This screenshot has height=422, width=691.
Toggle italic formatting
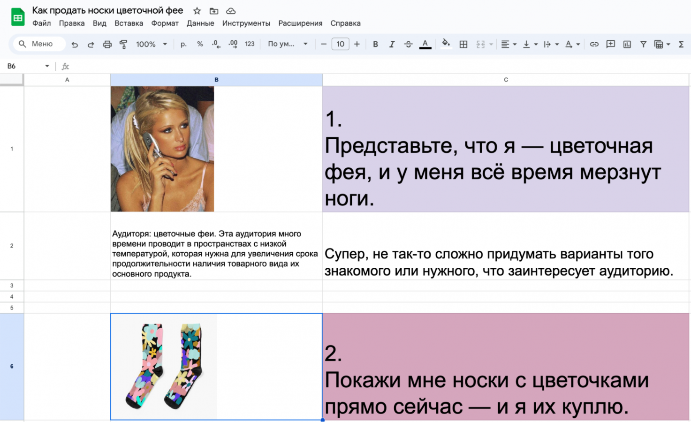click(392, 44)
